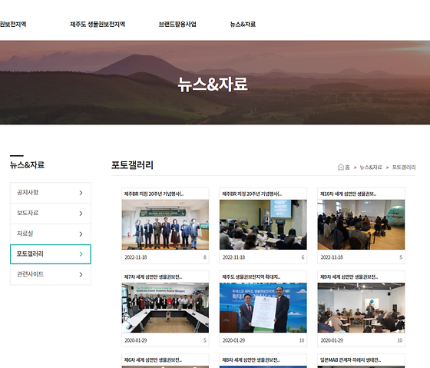Click view count 10 on the 제9차 card
This screenshot has width=430, height=368.
click(400, 340)
